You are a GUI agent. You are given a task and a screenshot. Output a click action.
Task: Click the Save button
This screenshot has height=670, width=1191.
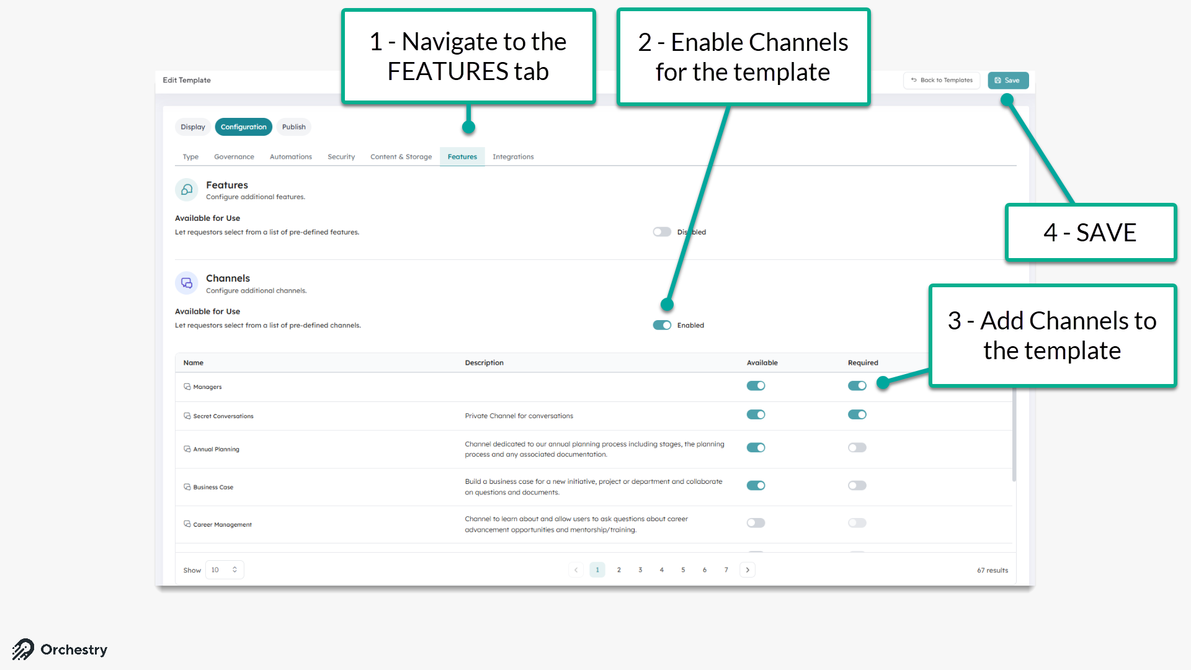(1008, 80)
